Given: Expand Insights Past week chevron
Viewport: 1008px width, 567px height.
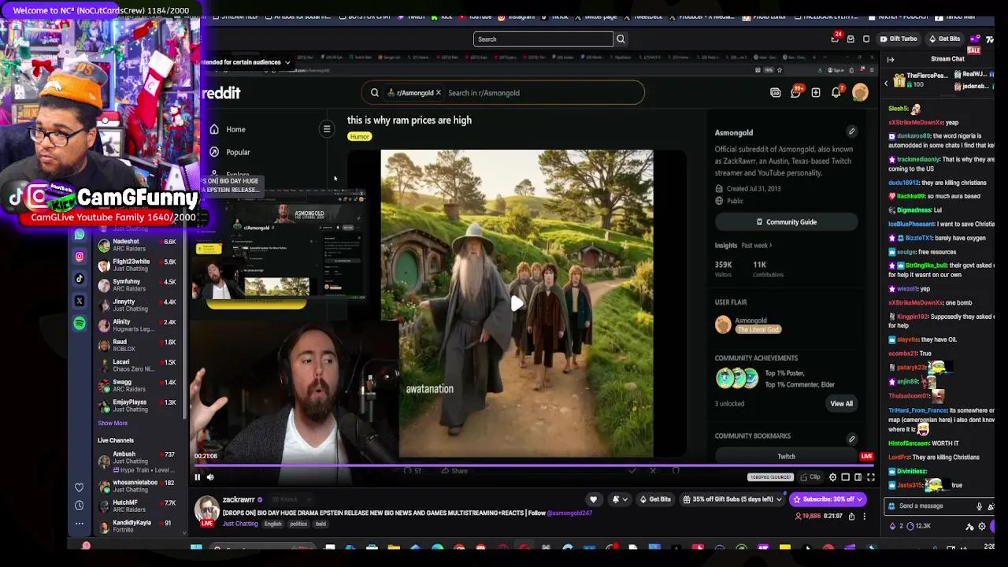Looking at the screenshot, I should [770, 246].
